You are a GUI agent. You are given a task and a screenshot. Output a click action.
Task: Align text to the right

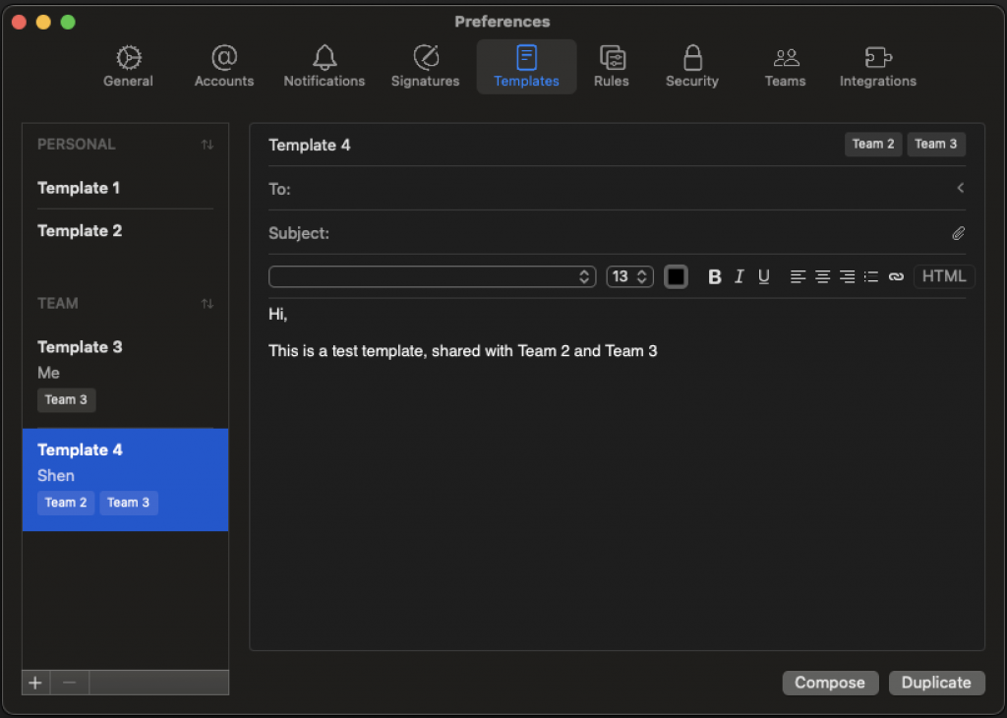click(847, 277)
